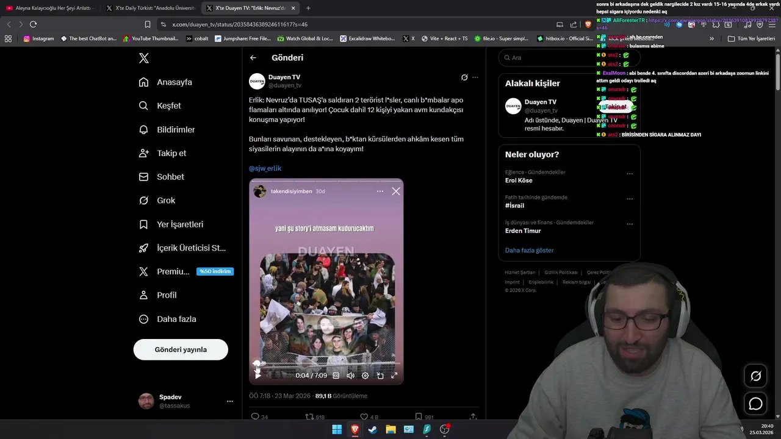Image resolution: width=781 pixels, height=439 pixels.
Task: Open more options on Duayen TV post
Action: click(x=475, y=77)
